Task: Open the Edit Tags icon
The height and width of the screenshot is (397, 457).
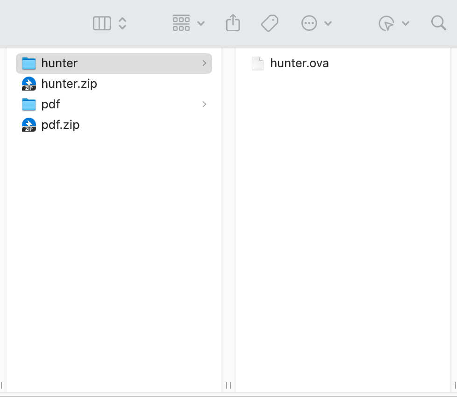Action: (x=270, y=23)
